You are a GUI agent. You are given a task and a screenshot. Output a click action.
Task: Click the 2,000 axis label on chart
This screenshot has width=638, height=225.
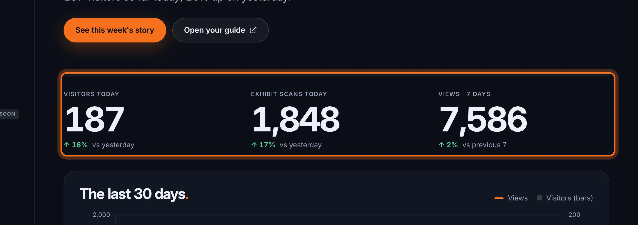(x=101, y=215)
